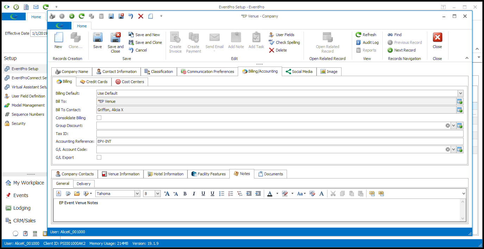
Task: Switch to the Classification tab
Action: click(x=159, y=72)
